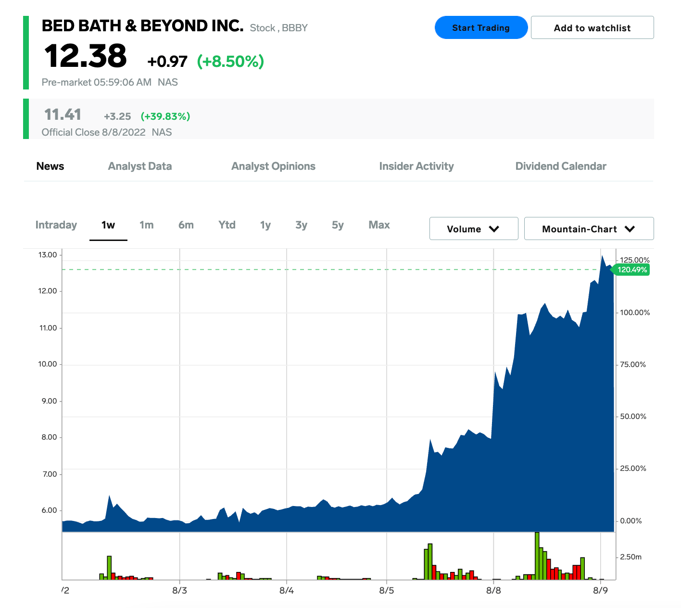Image resolution: width=681 pixels, height=608 pixels.
Task: Expand the Mountain-Chart type dropdown
Action: coord(589,228)
